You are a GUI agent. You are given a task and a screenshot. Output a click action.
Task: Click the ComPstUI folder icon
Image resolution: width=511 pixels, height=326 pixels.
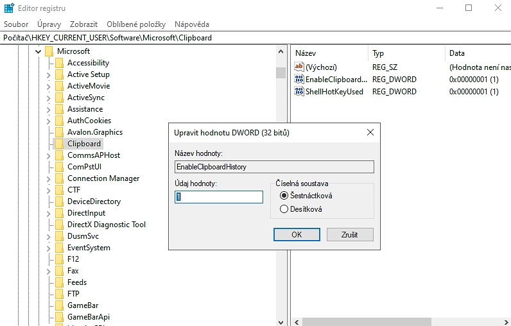click(x=59, y=167)
